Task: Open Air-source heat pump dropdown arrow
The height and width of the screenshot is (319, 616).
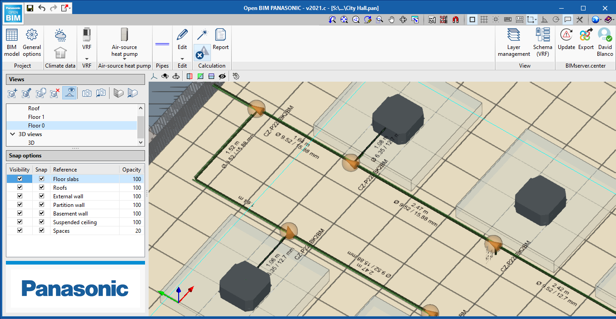Action: click(x=124, y=59)
